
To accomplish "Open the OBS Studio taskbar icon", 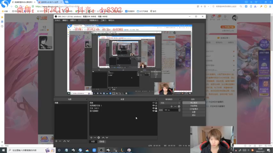I will coord(101,150).
